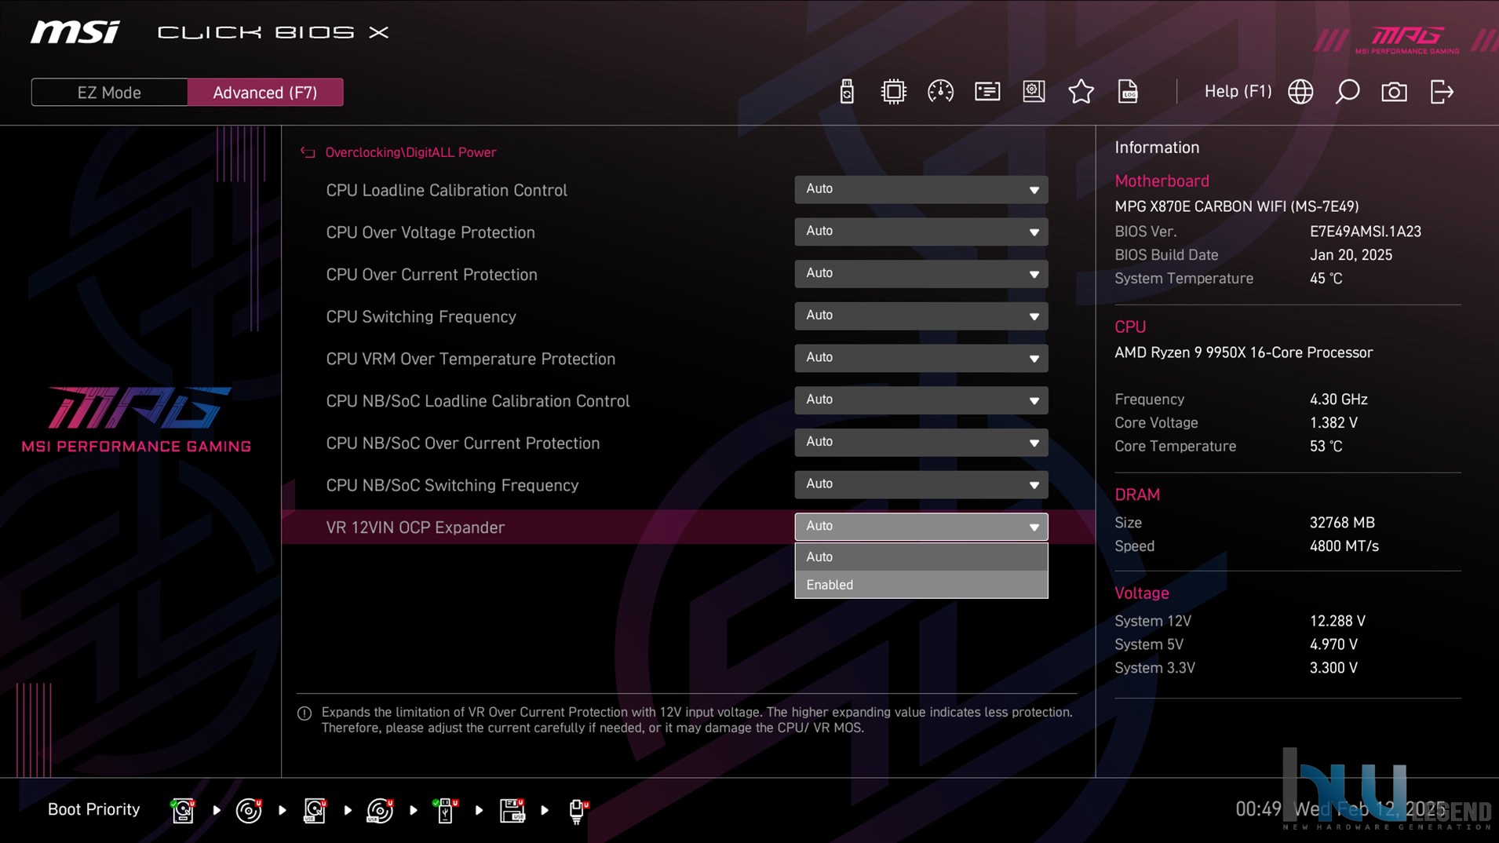The image size is (1499, 843).
Task: Select USB optical disc boot device icon
Action: pyautogui.click(x=380, y=810)
